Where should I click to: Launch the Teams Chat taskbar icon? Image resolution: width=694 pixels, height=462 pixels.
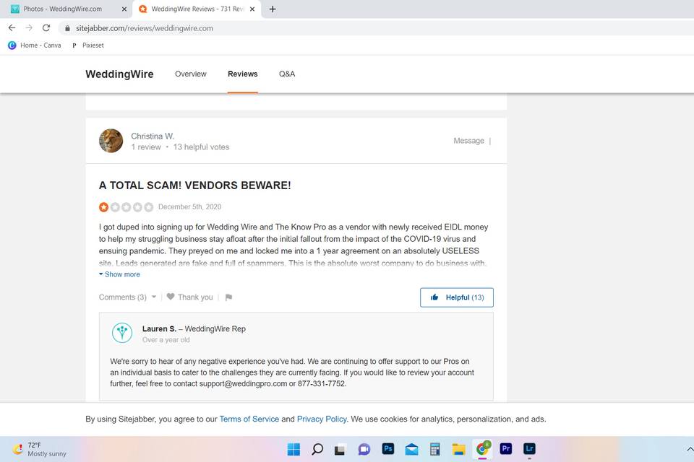point(364,449)
